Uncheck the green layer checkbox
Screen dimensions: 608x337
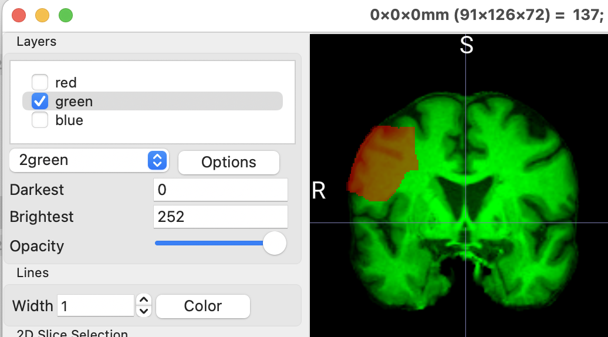click(40, 102)
